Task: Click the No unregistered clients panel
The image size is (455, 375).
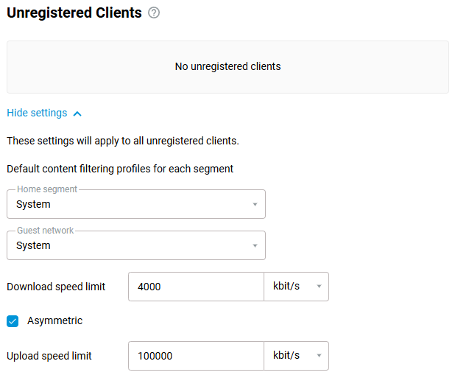Action: (x=227, y=66)
